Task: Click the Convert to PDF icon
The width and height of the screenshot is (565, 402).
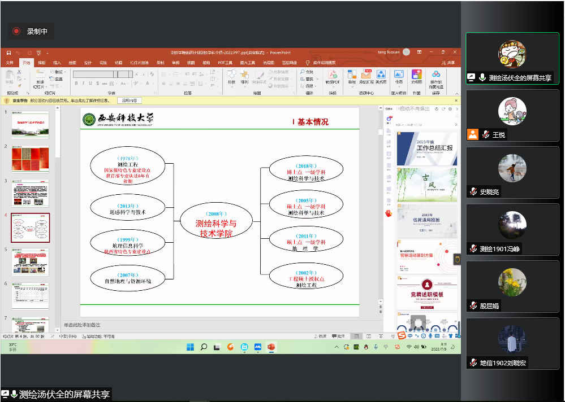Action: [x=333, y=76]
